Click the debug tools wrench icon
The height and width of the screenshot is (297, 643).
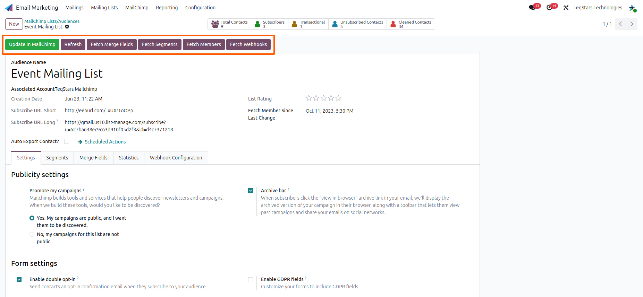point(566,8)
